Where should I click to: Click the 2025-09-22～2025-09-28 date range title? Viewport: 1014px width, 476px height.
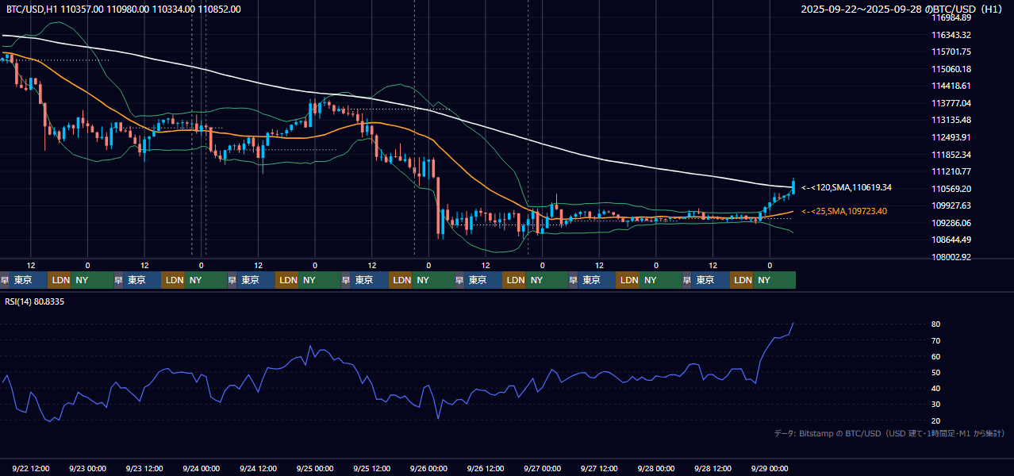coord(902,10)
